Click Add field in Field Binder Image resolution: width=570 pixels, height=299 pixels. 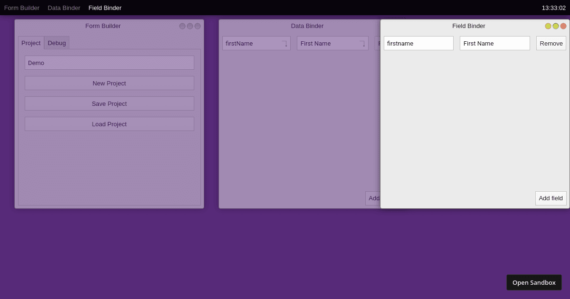tap(551, 198)
